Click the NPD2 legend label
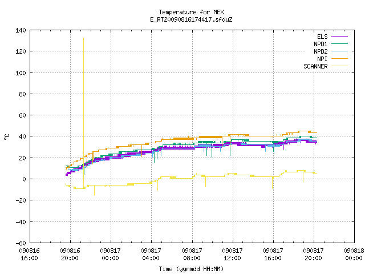Viewport: 365px width, 274px height. pos(321,51)
